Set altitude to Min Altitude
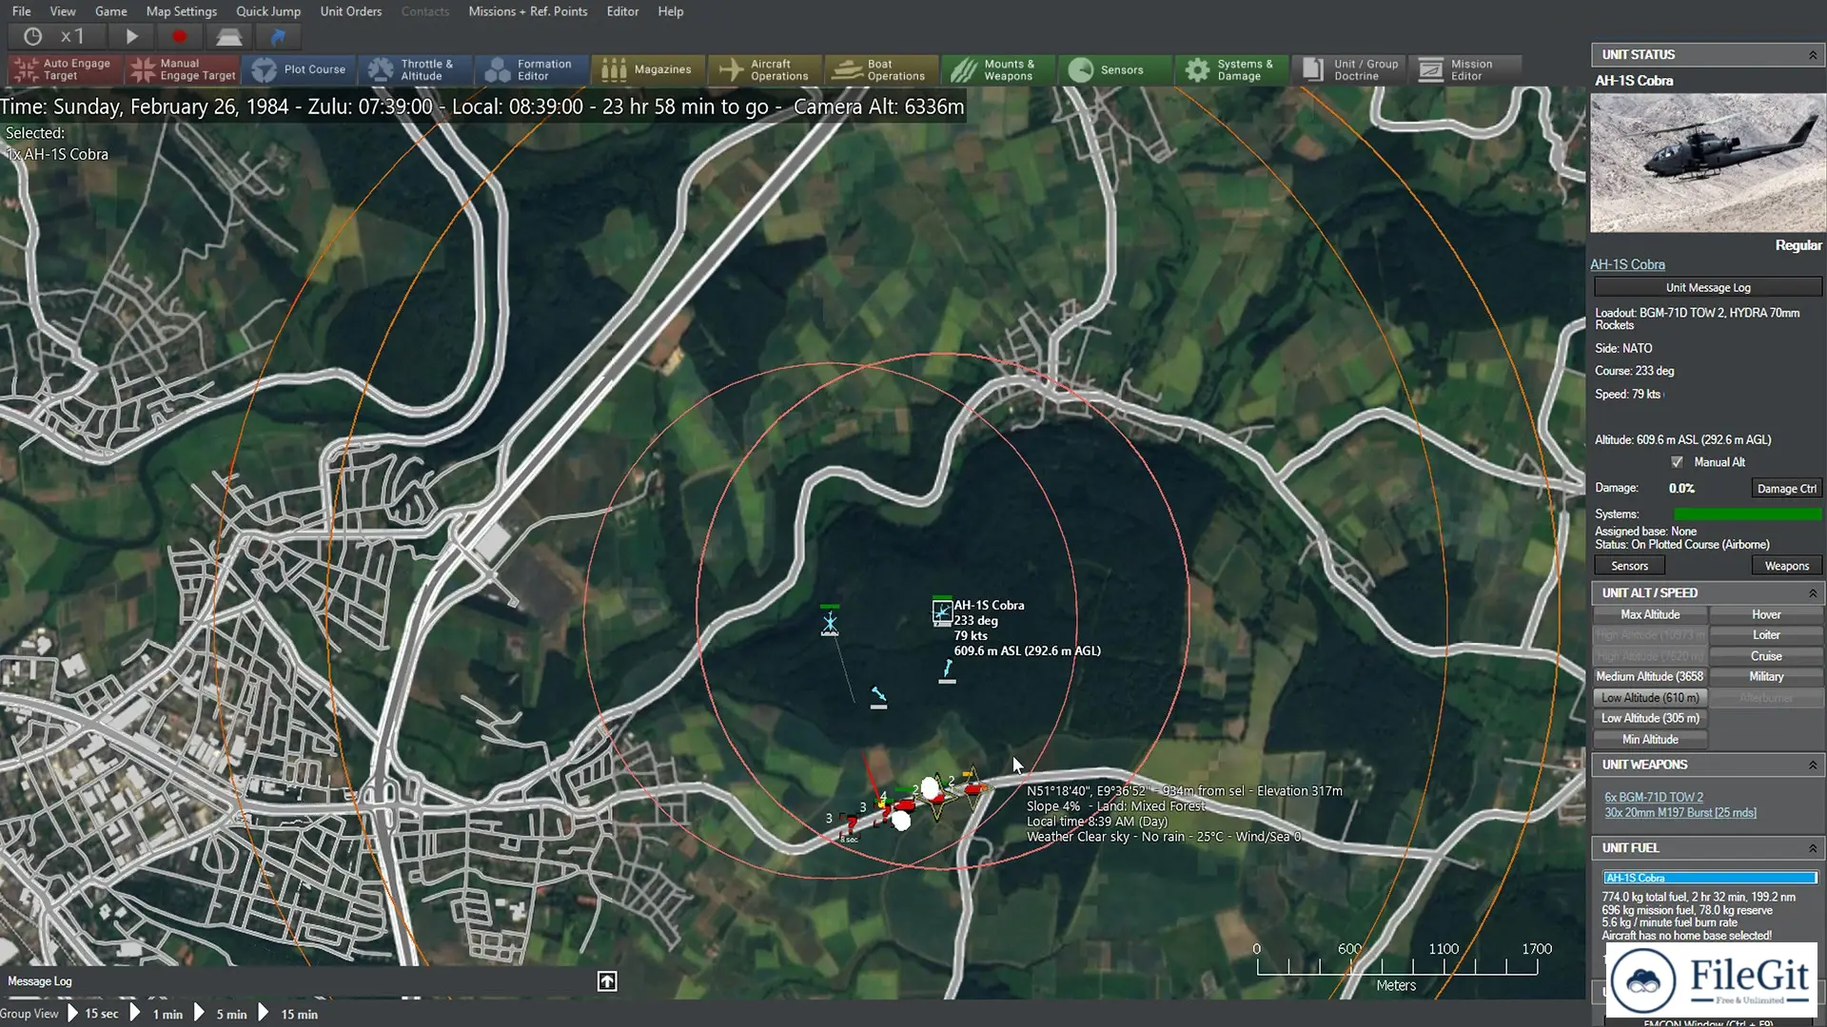 click(x=1651, y=740)
